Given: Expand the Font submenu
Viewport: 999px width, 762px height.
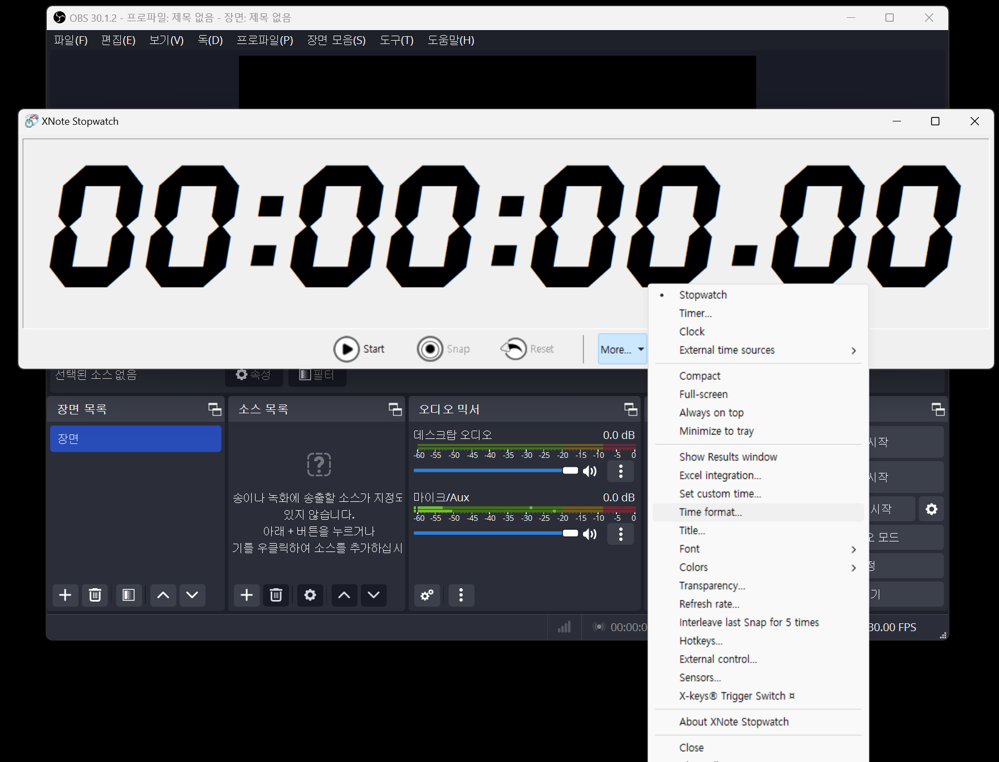Looking at the screenshot, I should (x=760, y=549).
